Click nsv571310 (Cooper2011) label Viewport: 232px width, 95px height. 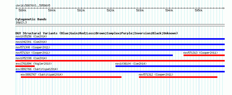[33, 53]
